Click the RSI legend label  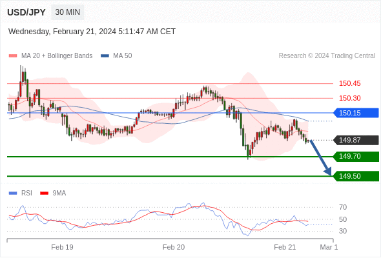(x=26, y=193)
